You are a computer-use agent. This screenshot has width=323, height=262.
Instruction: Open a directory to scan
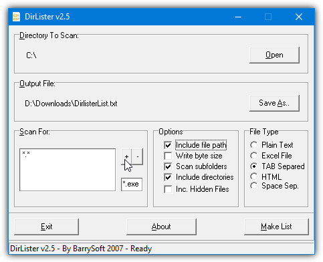pyautogui.click(x=274, y=55)
